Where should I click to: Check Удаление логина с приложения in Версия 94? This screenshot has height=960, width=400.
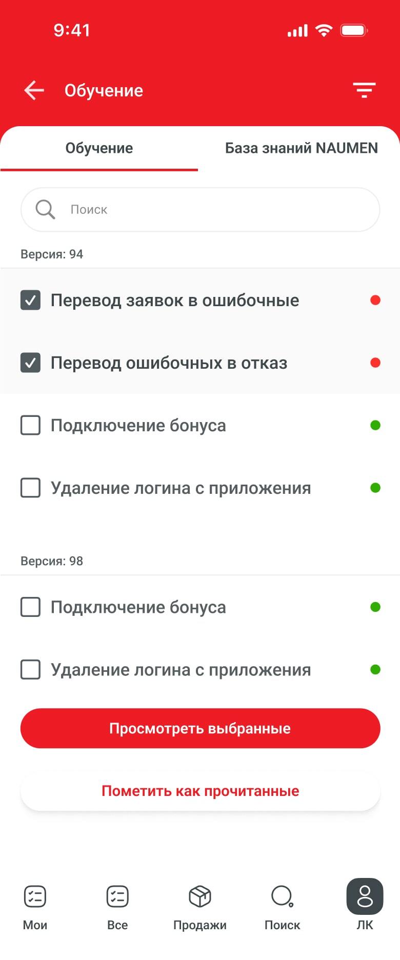[31, 488]
